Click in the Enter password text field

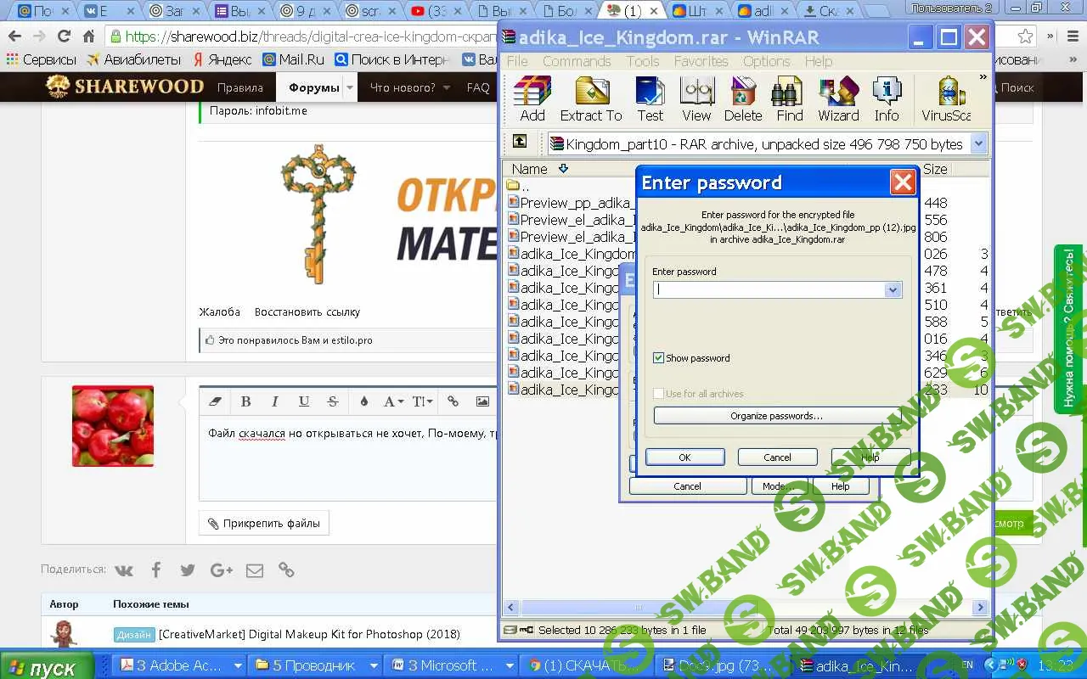769,290
